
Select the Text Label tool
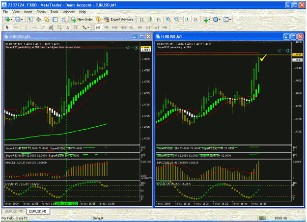76,28
